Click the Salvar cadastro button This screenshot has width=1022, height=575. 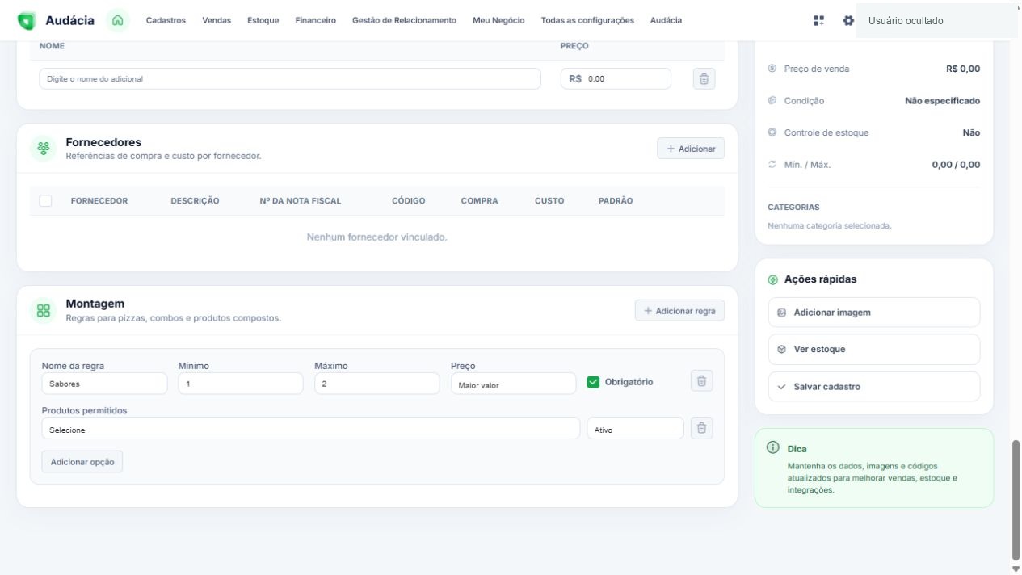click(x=874, y=387)
